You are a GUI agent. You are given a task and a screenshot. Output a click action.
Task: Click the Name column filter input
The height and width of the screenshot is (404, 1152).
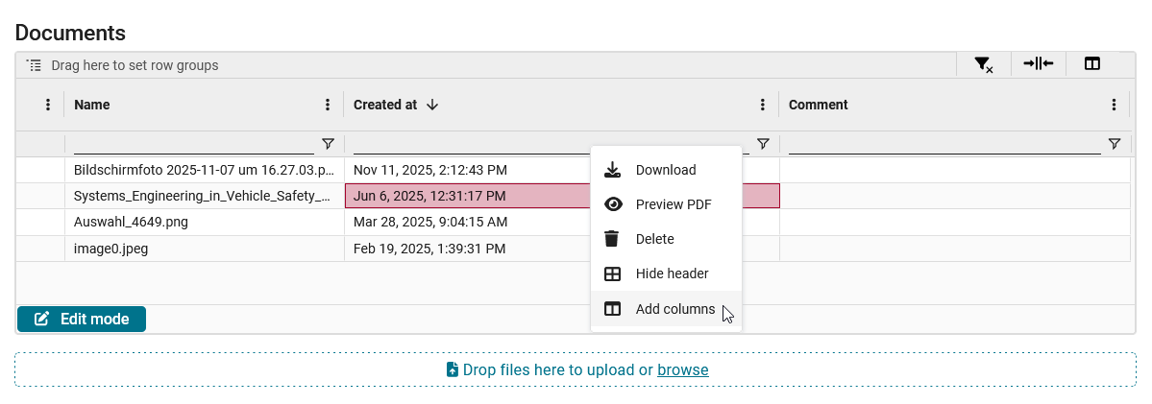click(x=193, y=144)
